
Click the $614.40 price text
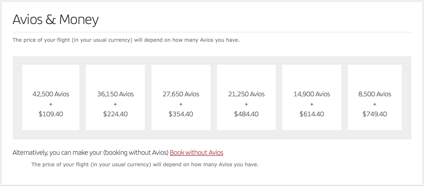point(312,114)
